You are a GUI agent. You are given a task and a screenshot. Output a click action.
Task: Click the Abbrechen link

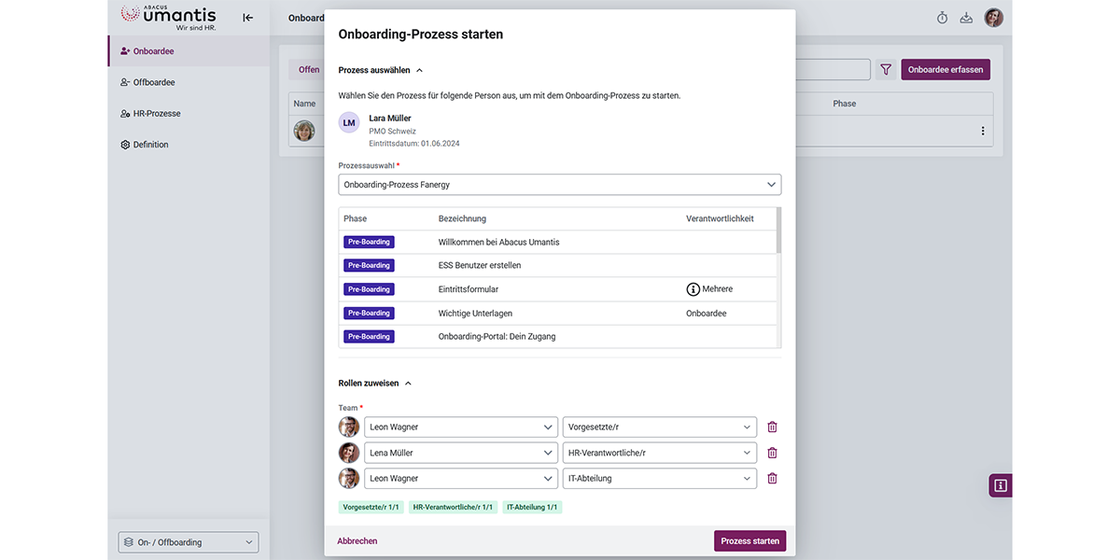click(x=357, y=541)
